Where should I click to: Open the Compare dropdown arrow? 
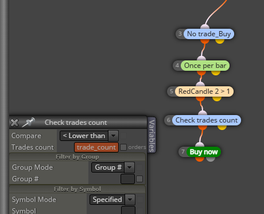[x=113, y=136]
